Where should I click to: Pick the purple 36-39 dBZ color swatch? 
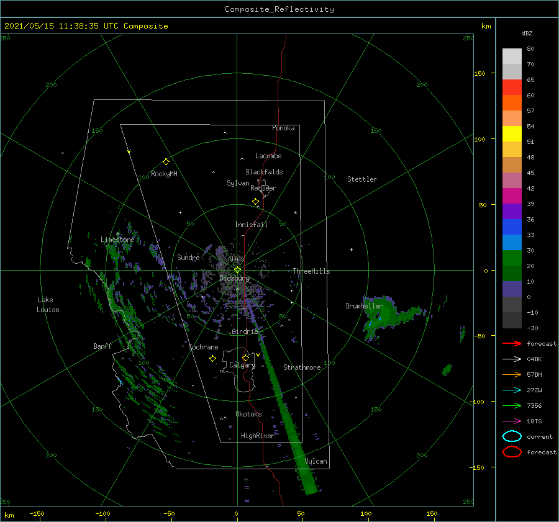[512, 212]
